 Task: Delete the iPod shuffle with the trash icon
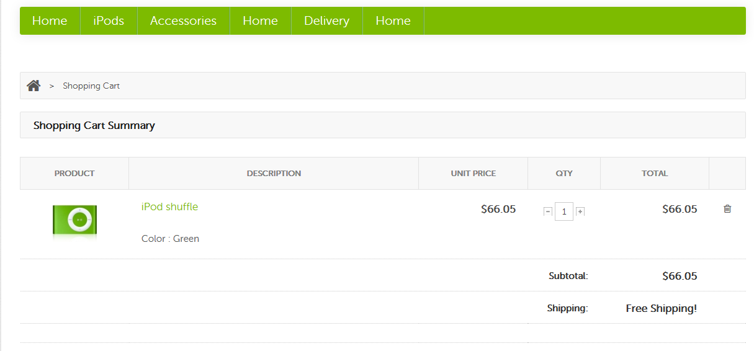coord(727,209)
